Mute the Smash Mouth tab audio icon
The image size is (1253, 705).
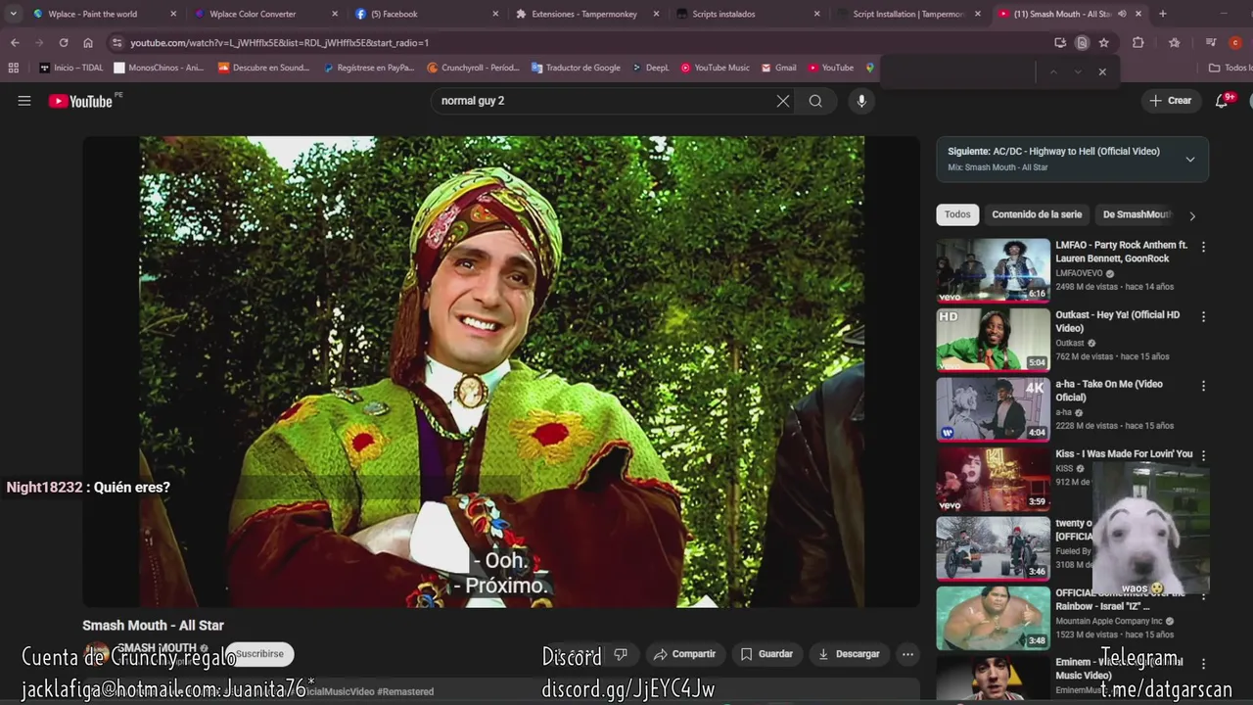click(x=1122, y=14)
